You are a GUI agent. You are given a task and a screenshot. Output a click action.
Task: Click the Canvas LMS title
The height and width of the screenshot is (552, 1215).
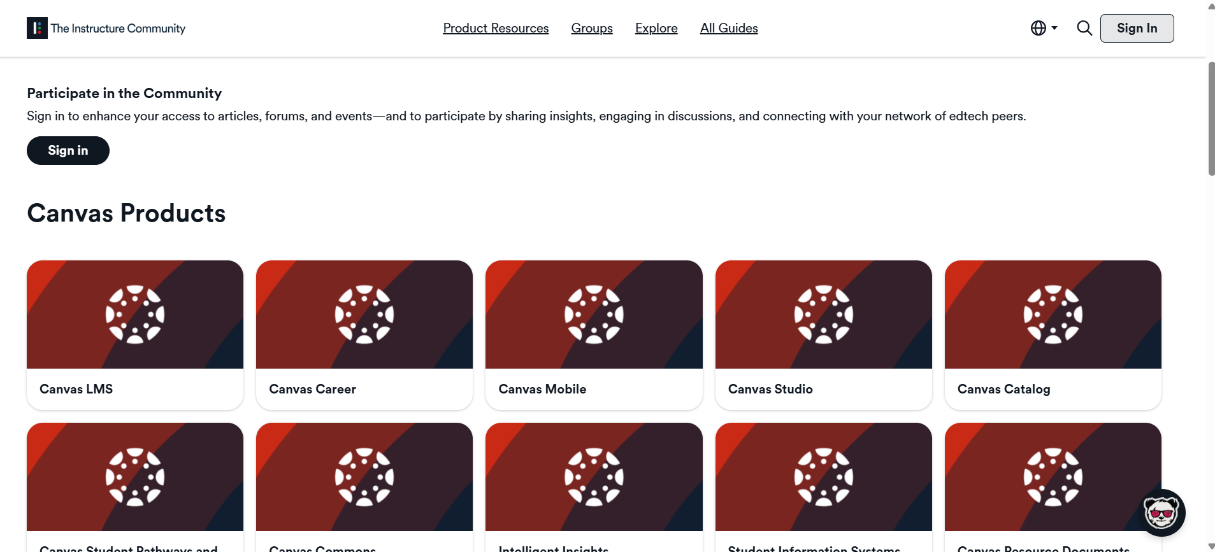(76, 389)
